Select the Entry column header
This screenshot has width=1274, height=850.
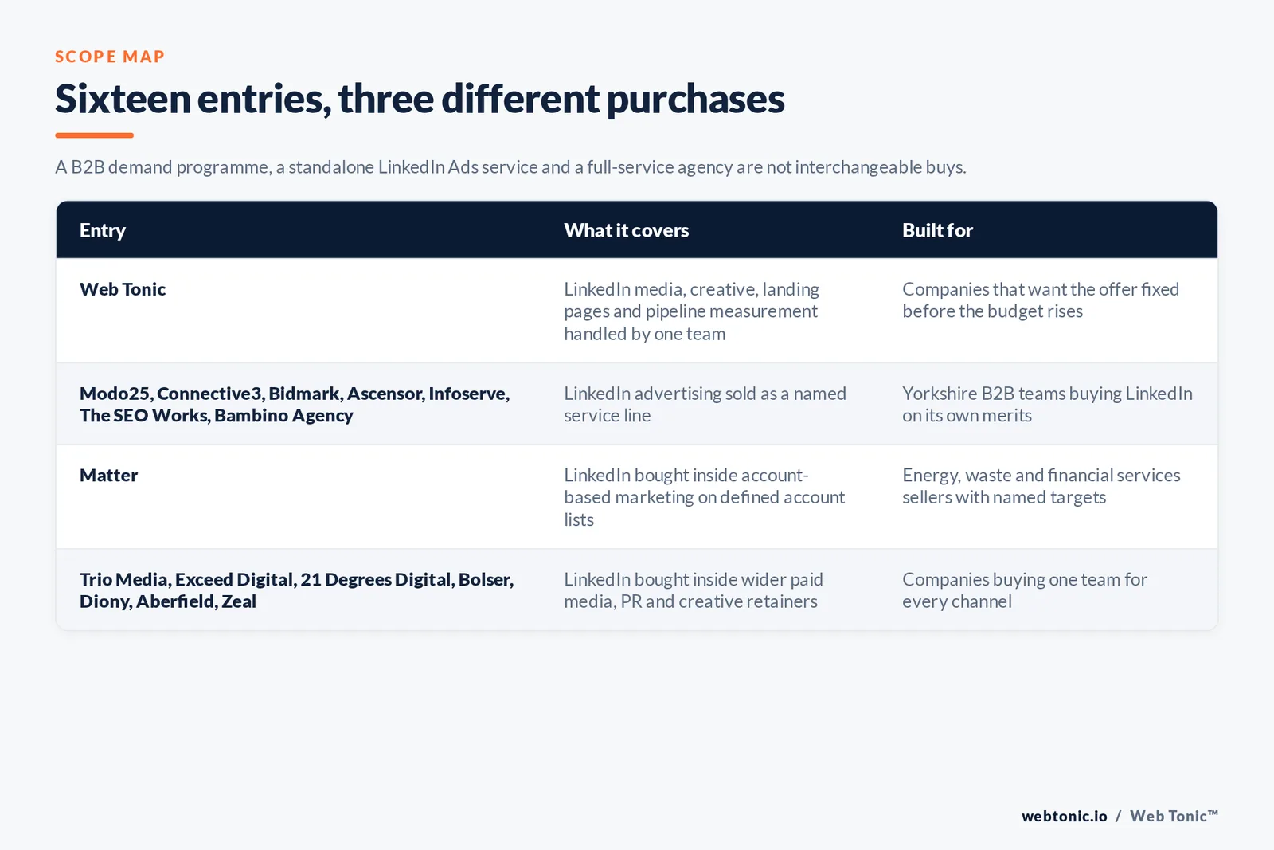(103, 230)
